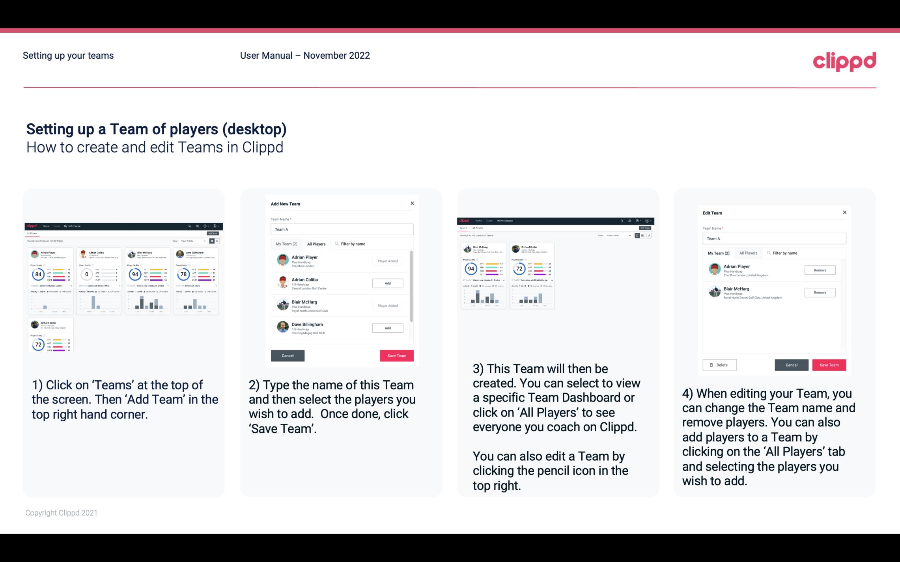Viewport: 900px width, 562px height.
Task: Click Cancel button in Edit Team dialog
Action: [791, 365]
